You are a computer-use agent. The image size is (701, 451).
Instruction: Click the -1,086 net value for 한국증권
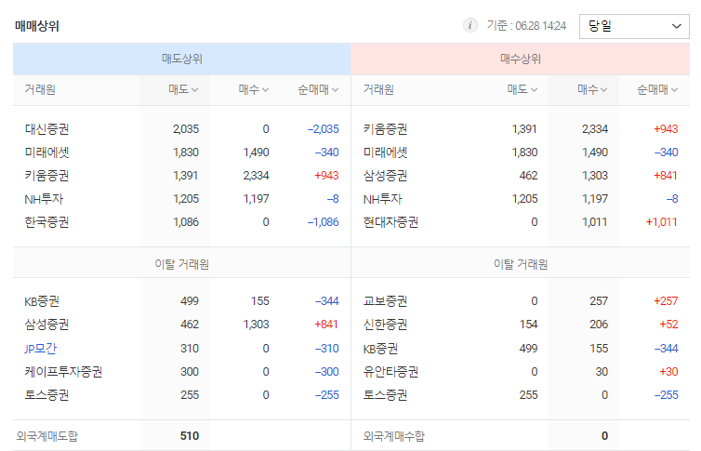pos(323,222)
